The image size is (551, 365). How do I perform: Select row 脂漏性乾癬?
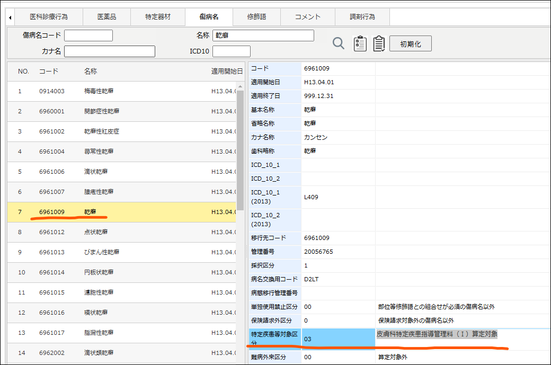tap(122, 333)
